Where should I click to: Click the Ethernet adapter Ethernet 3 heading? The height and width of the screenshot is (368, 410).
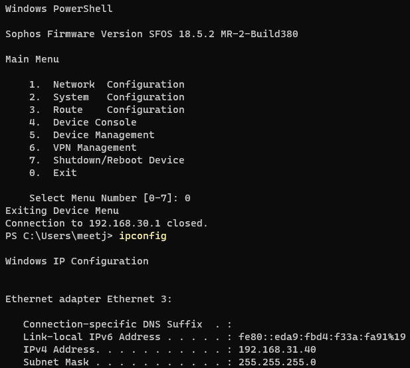coord(88,299)
